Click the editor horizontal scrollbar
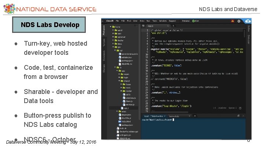The image size is (264, 148). click(x=169, y=112)
